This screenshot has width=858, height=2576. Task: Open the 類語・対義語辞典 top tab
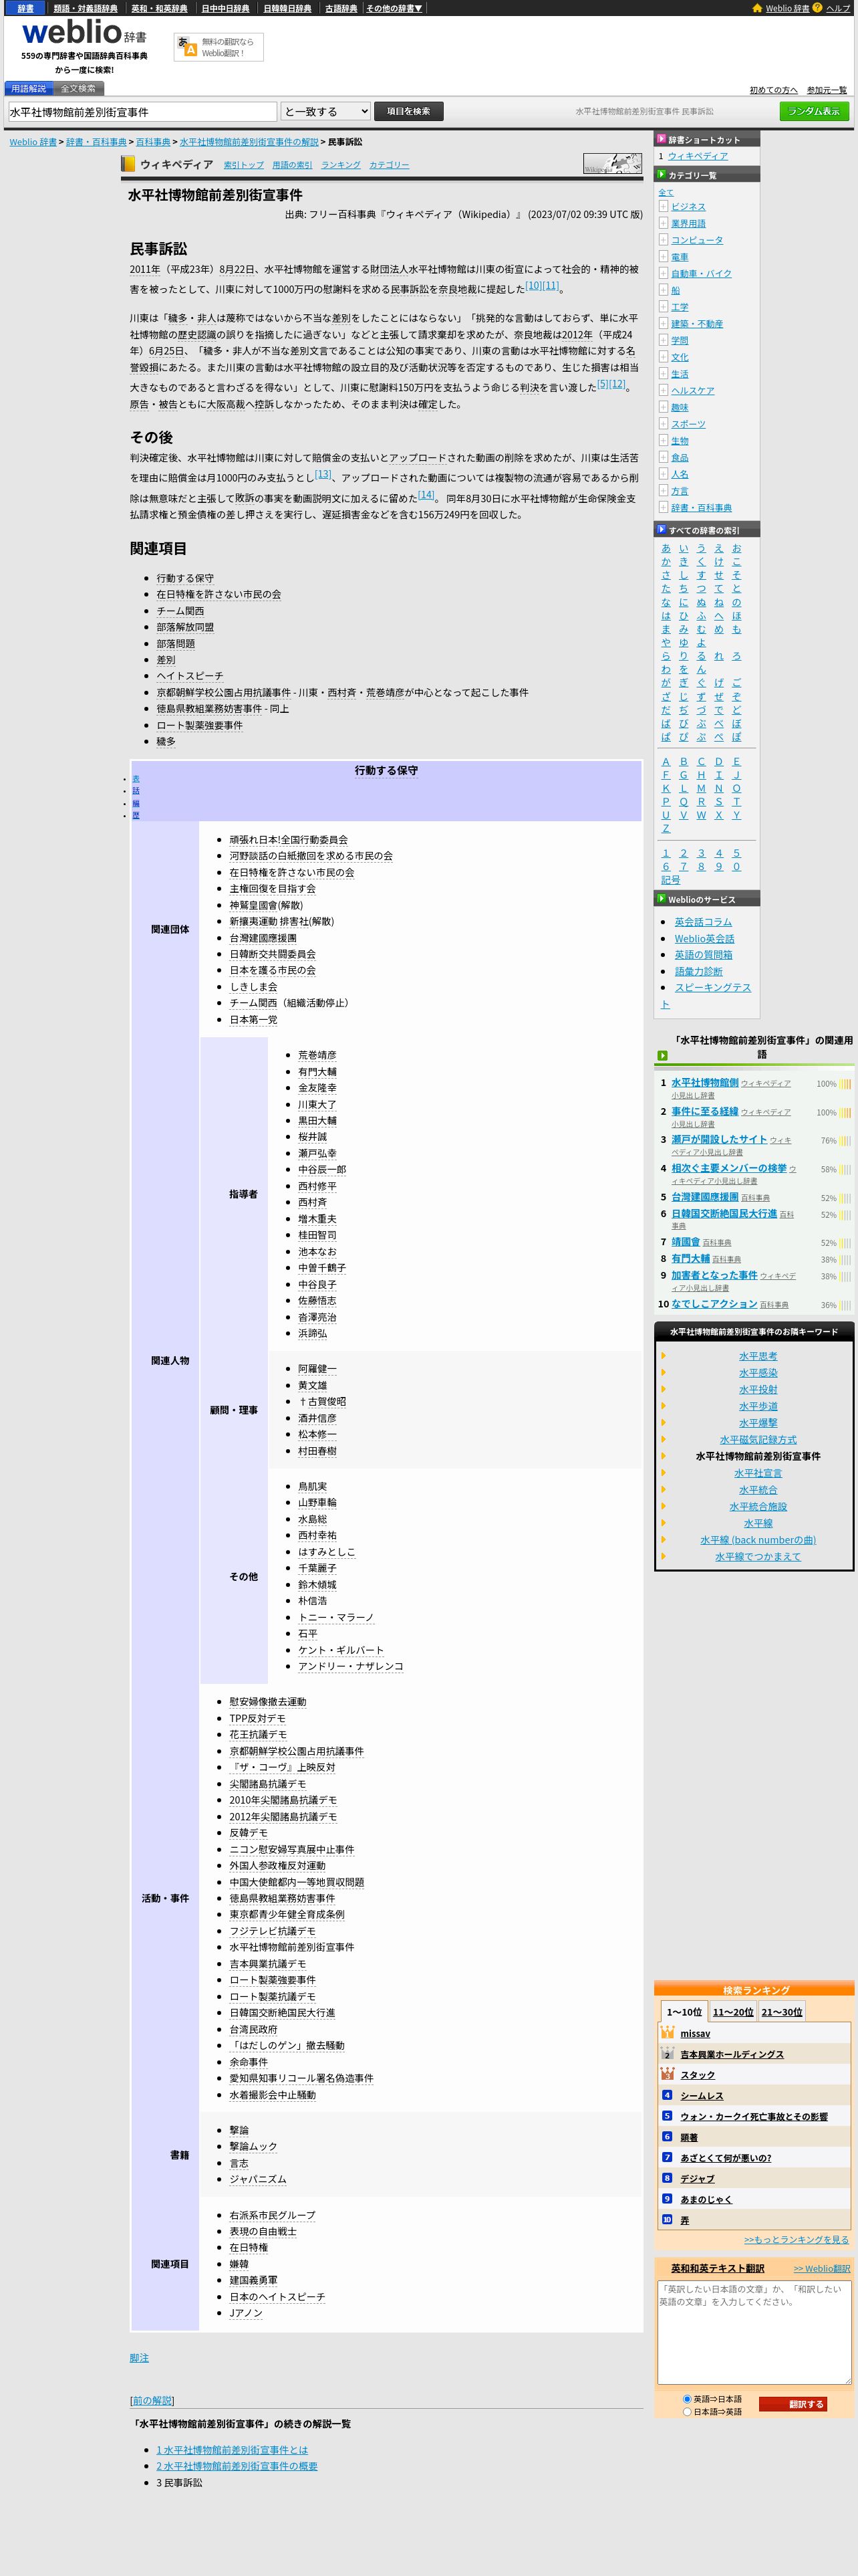[x=85, y=8]
